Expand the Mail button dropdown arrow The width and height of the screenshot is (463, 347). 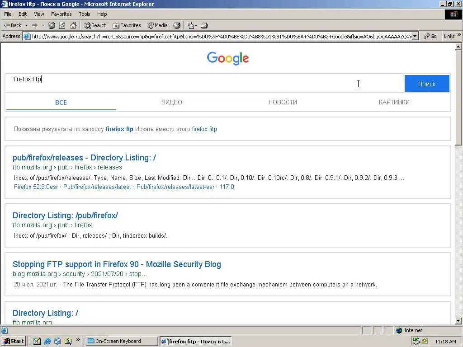click(x=196, y=25)
